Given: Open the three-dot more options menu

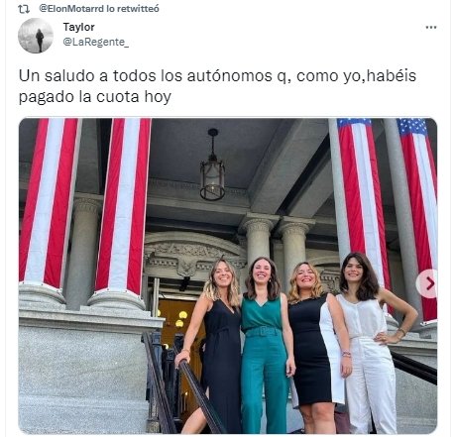Looking at the screenshot, I should point(430,28).
